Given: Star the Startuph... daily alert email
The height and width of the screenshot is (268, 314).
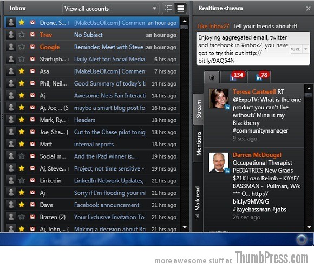Looking at the screenshot, I should (x=22, y=59).
